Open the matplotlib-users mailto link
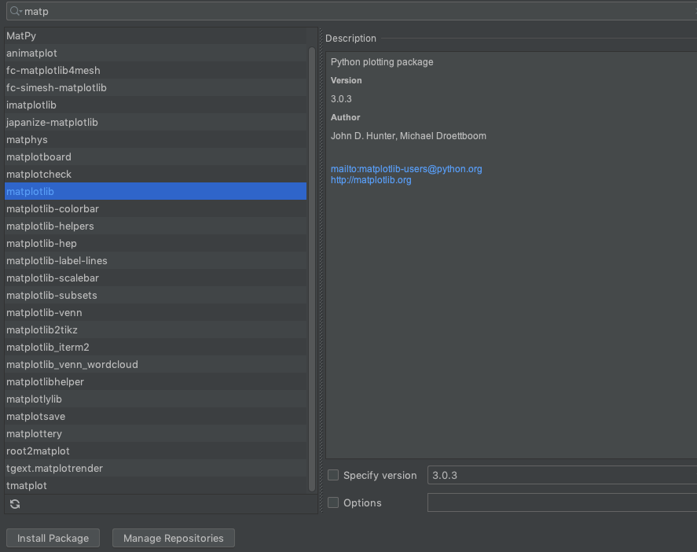This screenshot has width=697, height=552. point(406,169)
